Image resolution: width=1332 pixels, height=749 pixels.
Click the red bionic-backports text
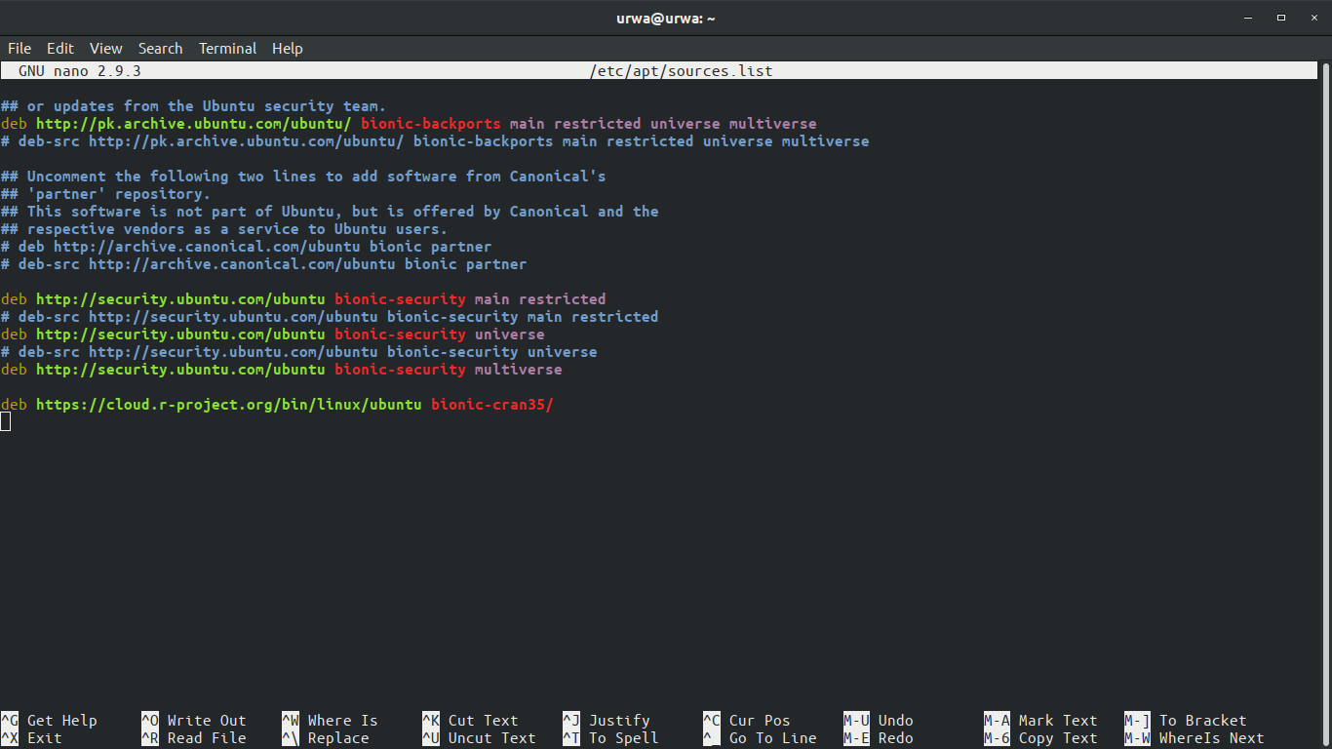pos(431,124)
